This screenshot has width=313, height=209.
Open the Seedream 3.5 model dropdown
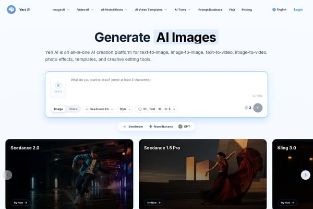coord(99,109)
